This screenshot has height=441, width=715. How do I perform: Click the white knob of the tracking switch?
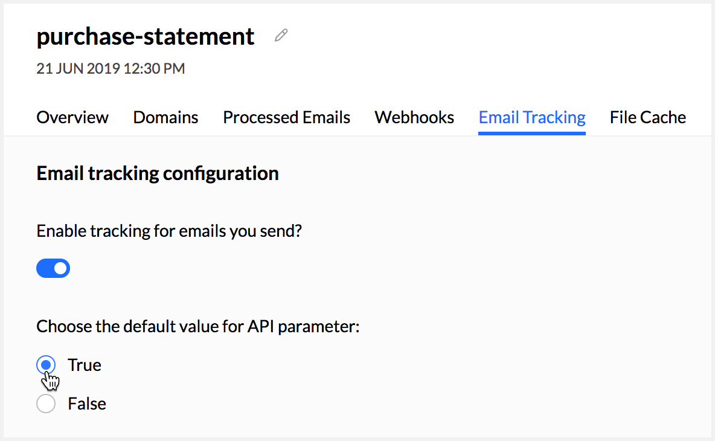pos(60,268)
